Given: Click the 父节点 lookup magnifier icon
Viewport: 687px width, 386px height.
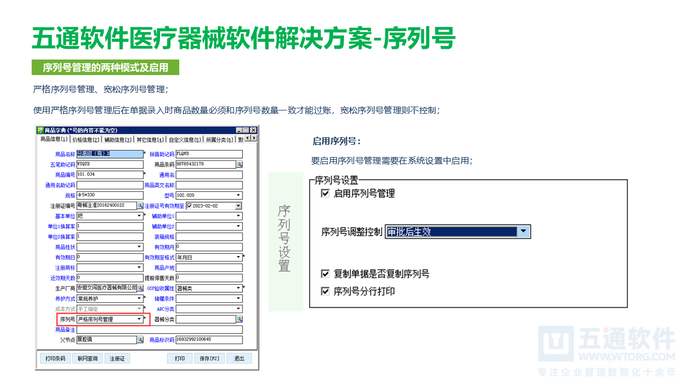Looking at the screenshot, I should click(140, 340).
